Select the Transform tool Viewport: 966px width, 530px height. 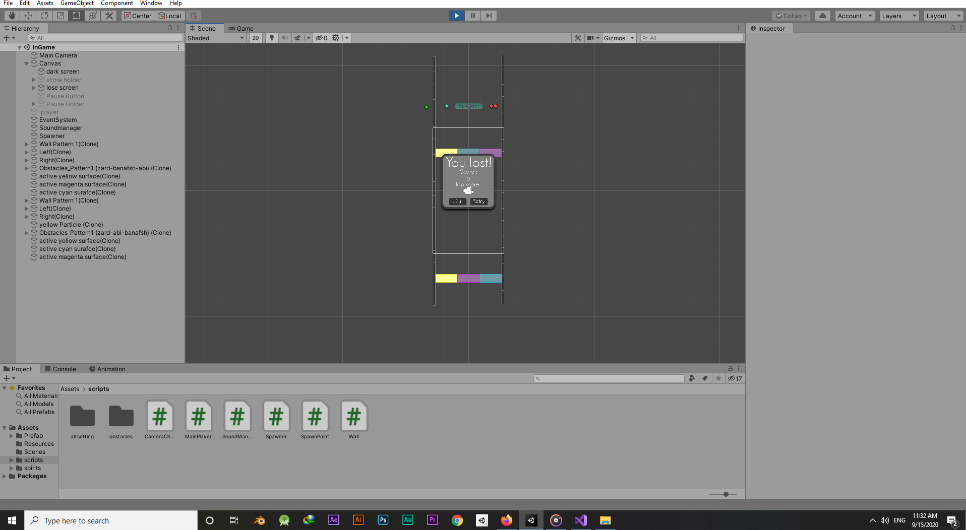(x=93, y=16)
